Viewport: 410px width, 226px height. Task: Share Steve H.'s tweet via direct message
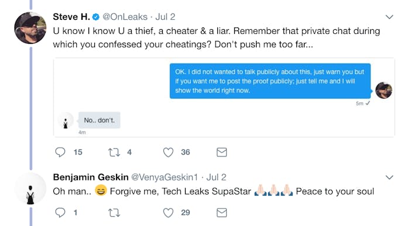pyautogui.click(x=222, y=152)
